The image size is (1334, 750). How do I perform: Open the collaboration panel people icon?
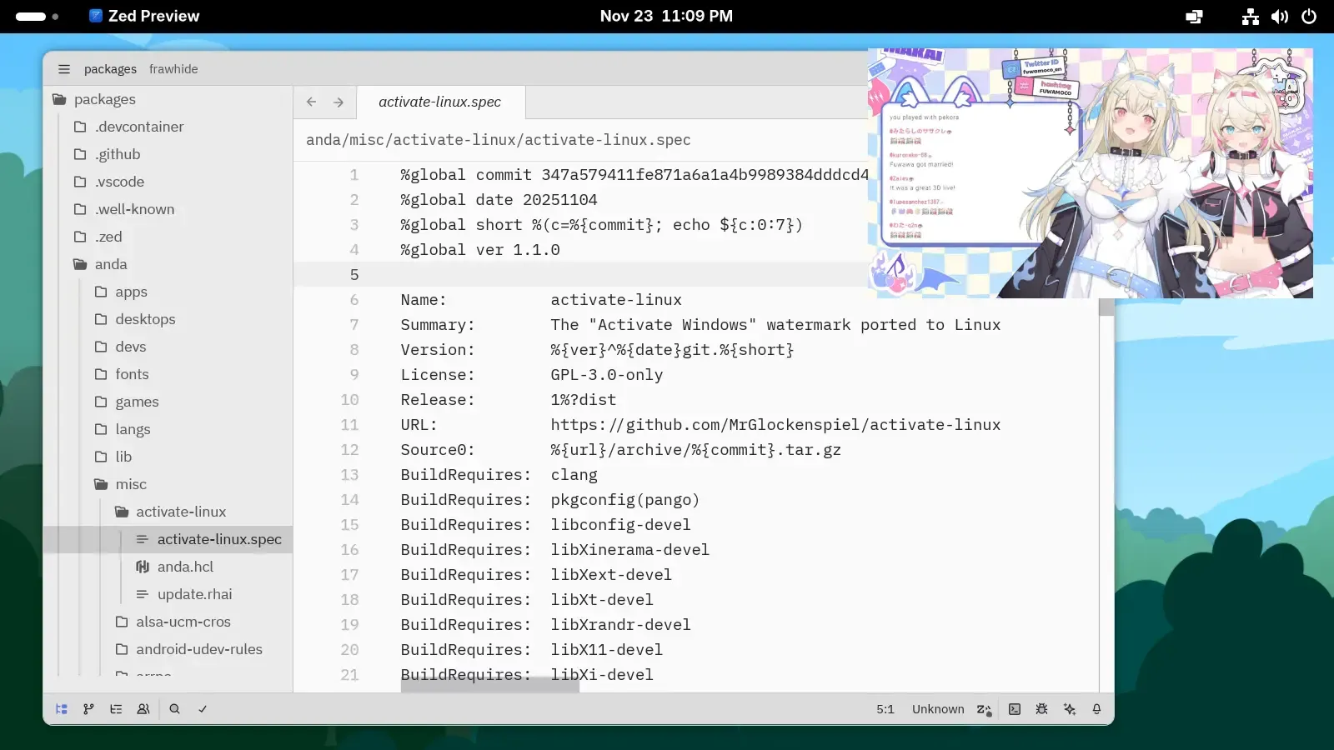click(143, 709)
